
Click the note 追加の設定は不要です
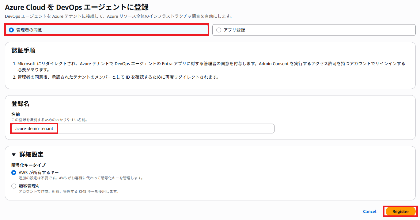pos(81,178)
